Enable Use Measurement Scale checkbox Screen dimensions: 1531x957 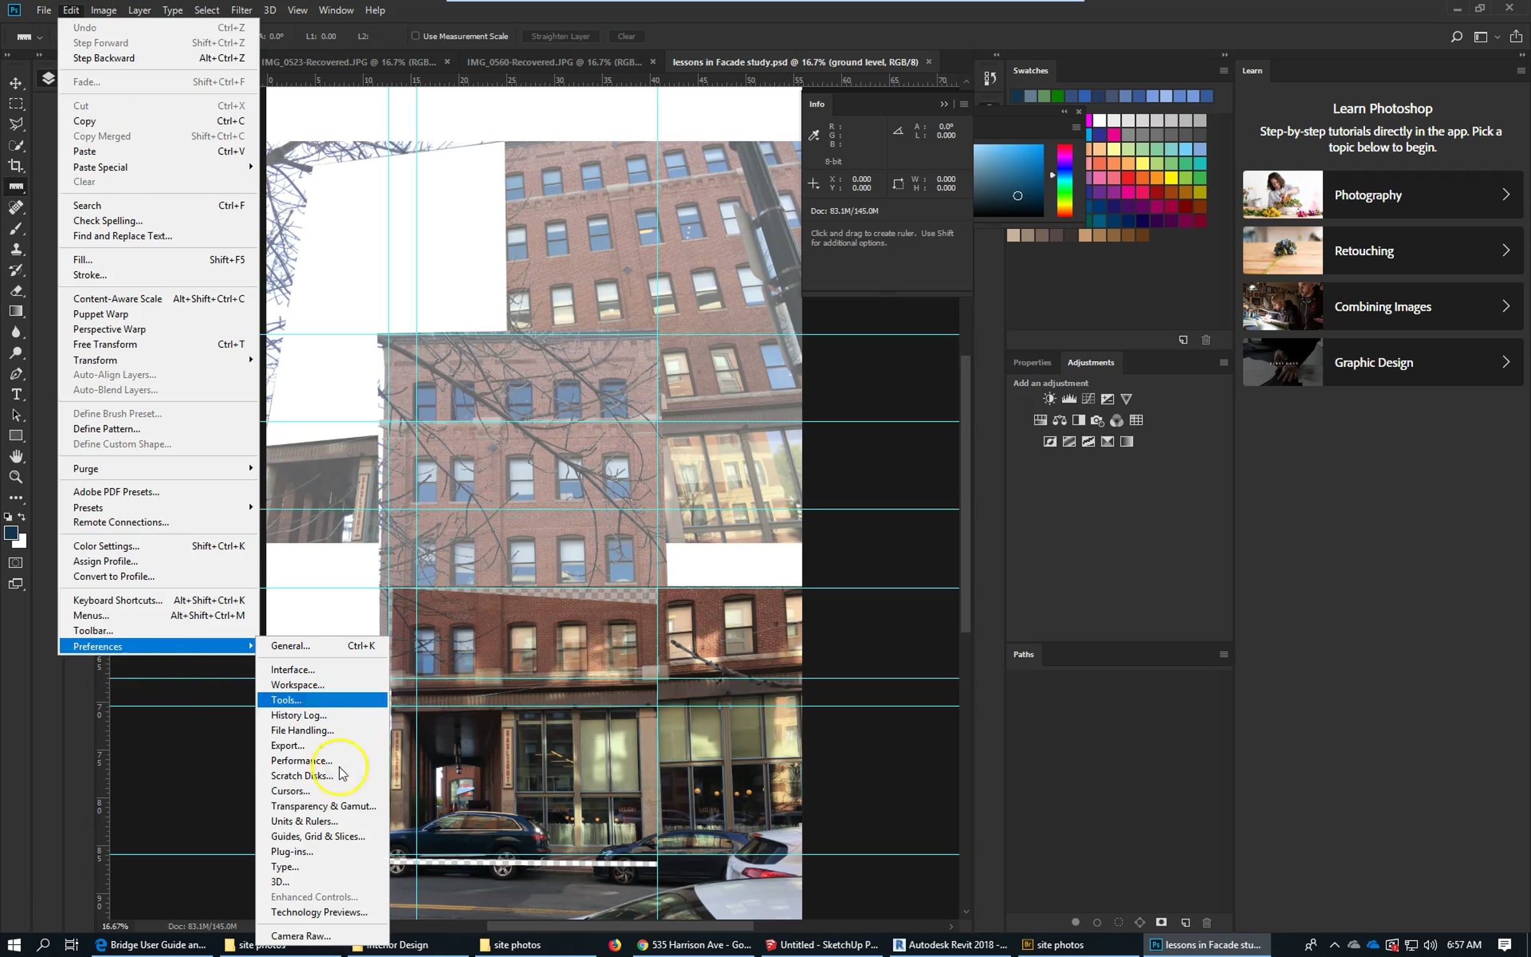point(415,36)
